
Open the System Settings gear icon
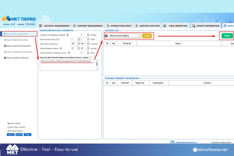8,123
